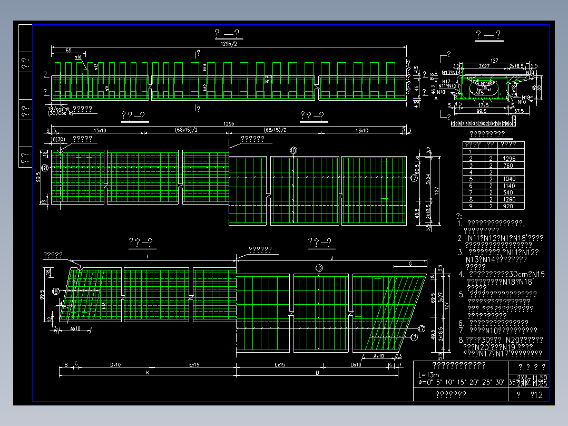Select the "65" dimension at the elevation's top left
Screen dimensions: 568x426
point(68,51)
